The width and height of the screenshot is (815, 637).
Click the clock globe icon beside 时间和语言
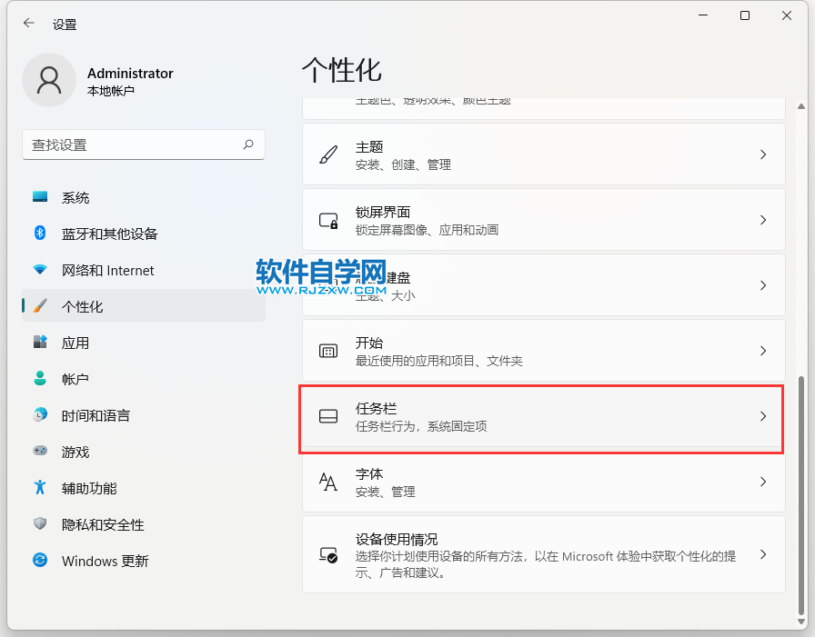click(x=40, y=414)
